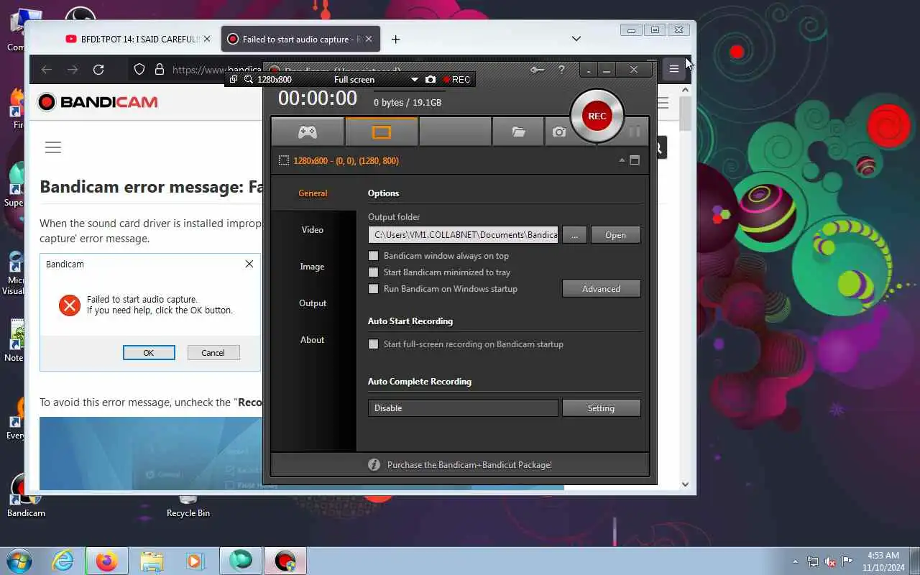Open the Video settings tab

[x=313, y=230]
